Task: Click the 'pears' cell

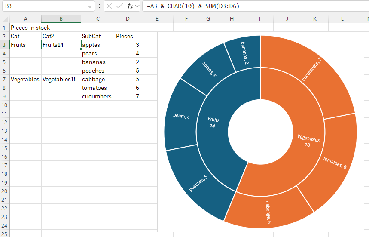Action: pos(98,53)
